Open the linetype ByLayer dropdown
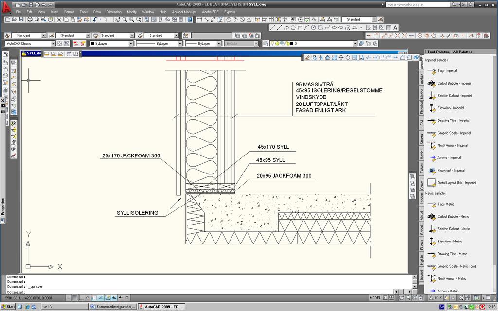 coord(180,43)
